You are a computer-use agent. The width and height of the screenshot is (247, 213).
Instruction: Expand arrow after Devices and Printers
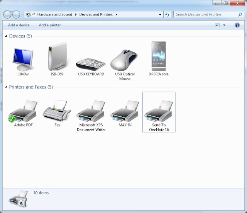pyautogui.click(x=116, y=15)
